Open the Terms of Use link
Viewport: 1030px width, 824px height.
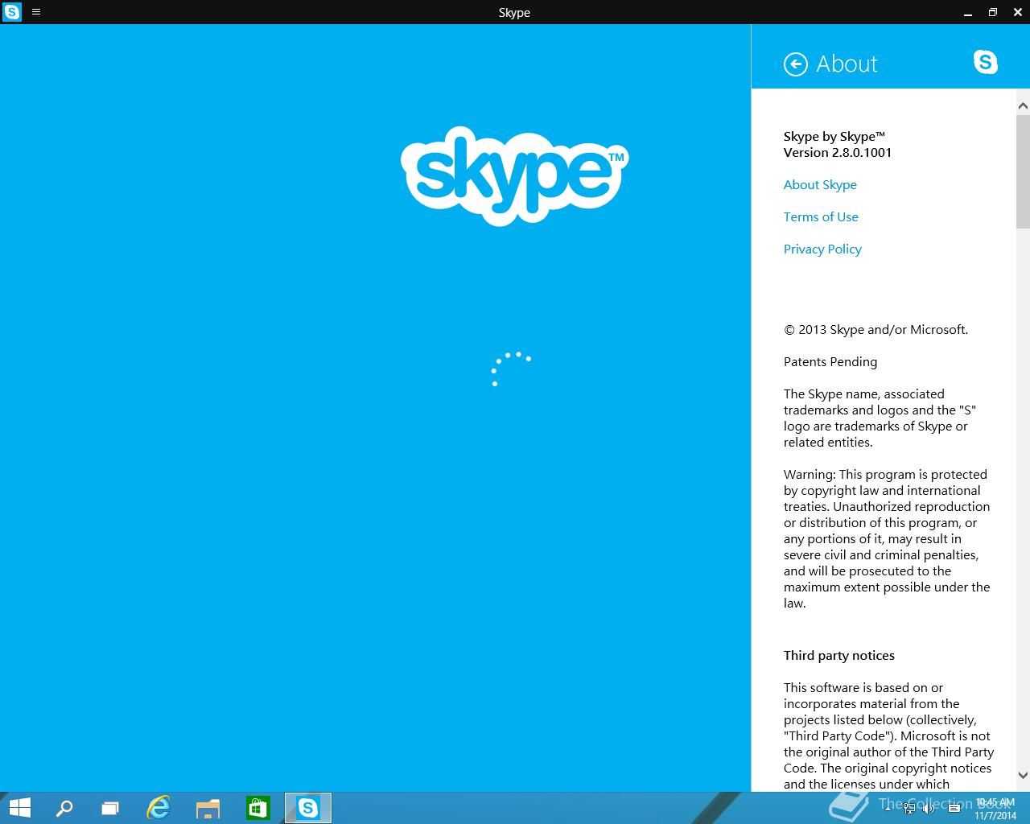tap(821, 216)
